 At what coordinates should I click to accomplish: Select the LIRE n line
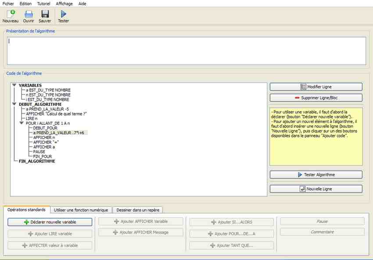coord(32,119)
